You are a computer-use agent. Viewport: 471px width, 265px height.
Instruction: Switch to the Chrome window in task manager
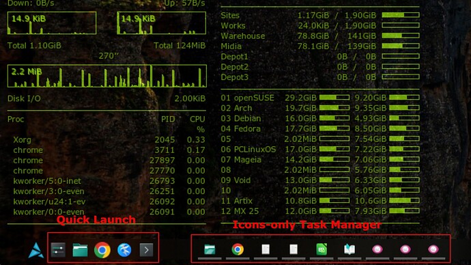point(238,249)
